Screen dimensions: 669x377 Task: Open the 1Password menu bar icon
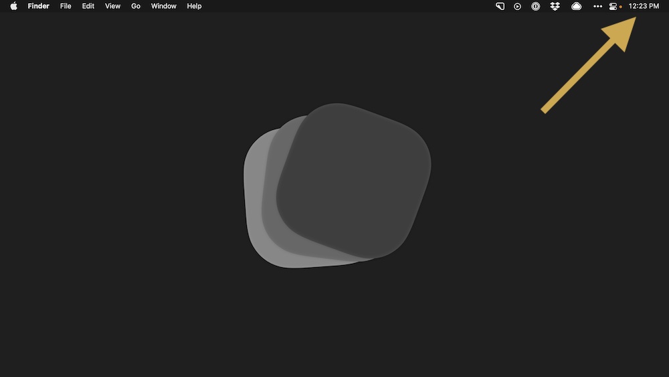click(535, 6)
